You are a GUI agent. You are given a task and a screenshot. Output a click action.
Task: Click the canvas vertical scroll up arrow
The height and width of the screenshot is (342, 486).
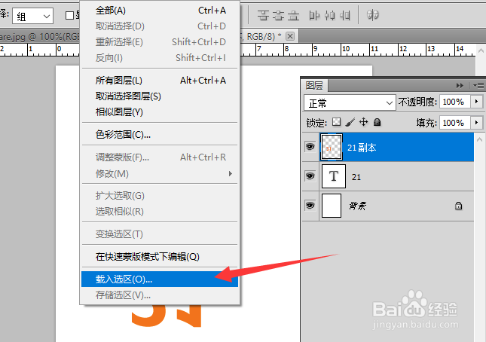point(481,50)
